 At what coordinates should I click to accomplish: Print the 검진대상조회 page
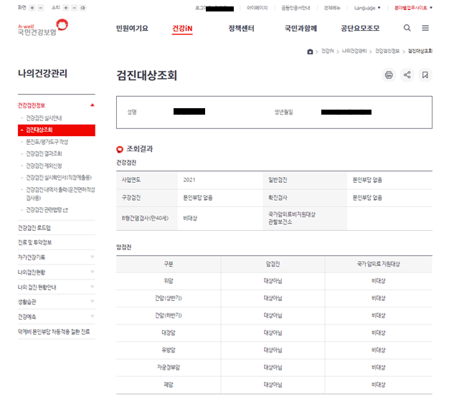tap(389, 75)
